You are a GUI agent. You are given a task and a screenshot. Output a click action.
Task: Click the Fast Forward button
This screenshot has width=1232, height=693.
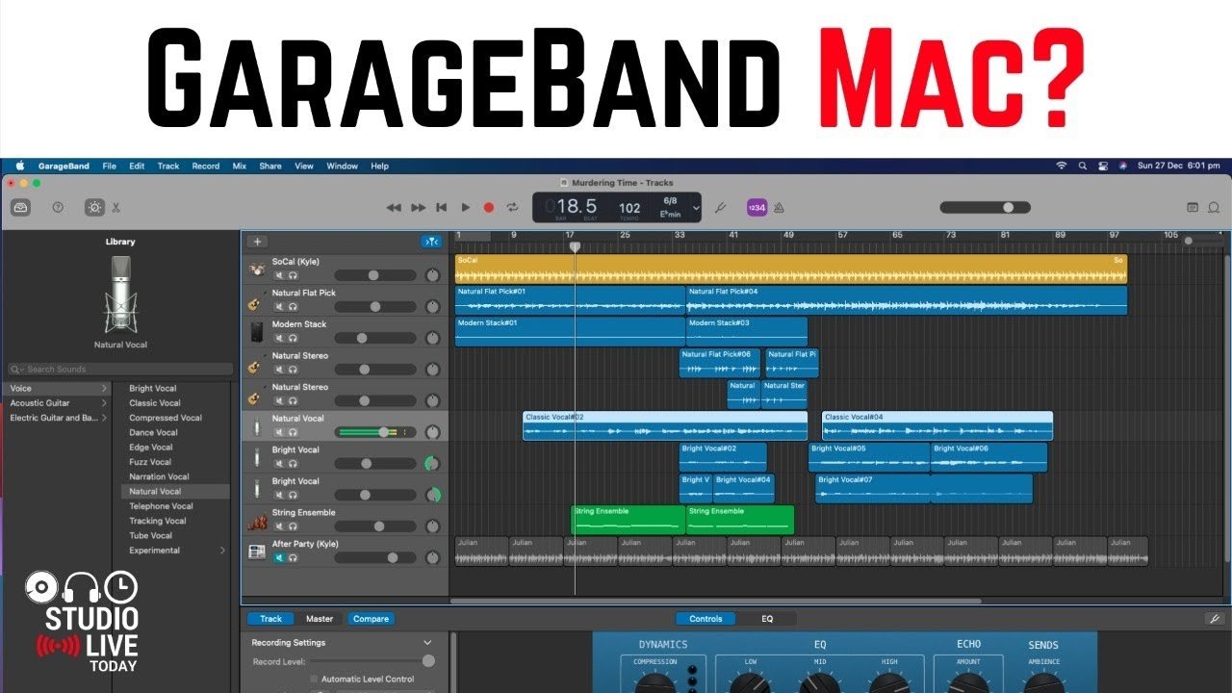point(418,207)
